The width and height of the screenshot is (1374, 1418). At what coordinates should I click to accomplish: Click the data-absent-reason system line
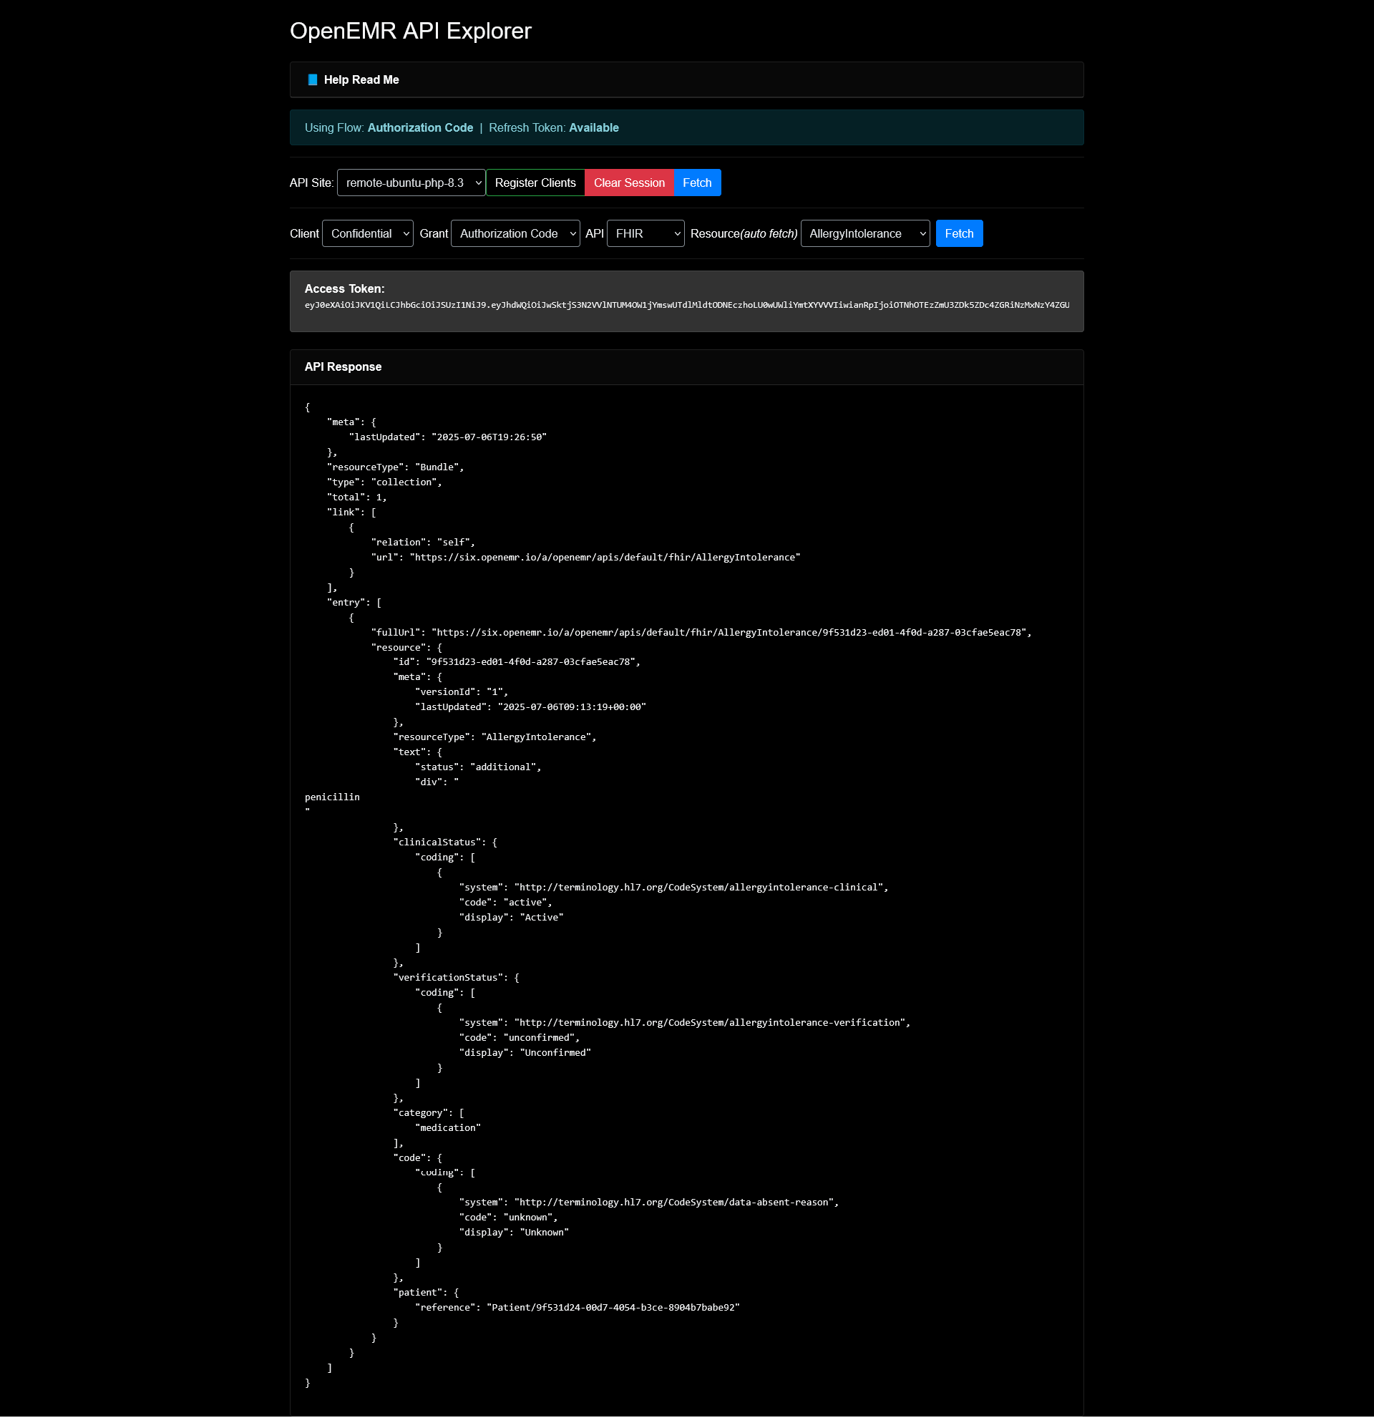pyautogui.click(x=648, y=1203)
